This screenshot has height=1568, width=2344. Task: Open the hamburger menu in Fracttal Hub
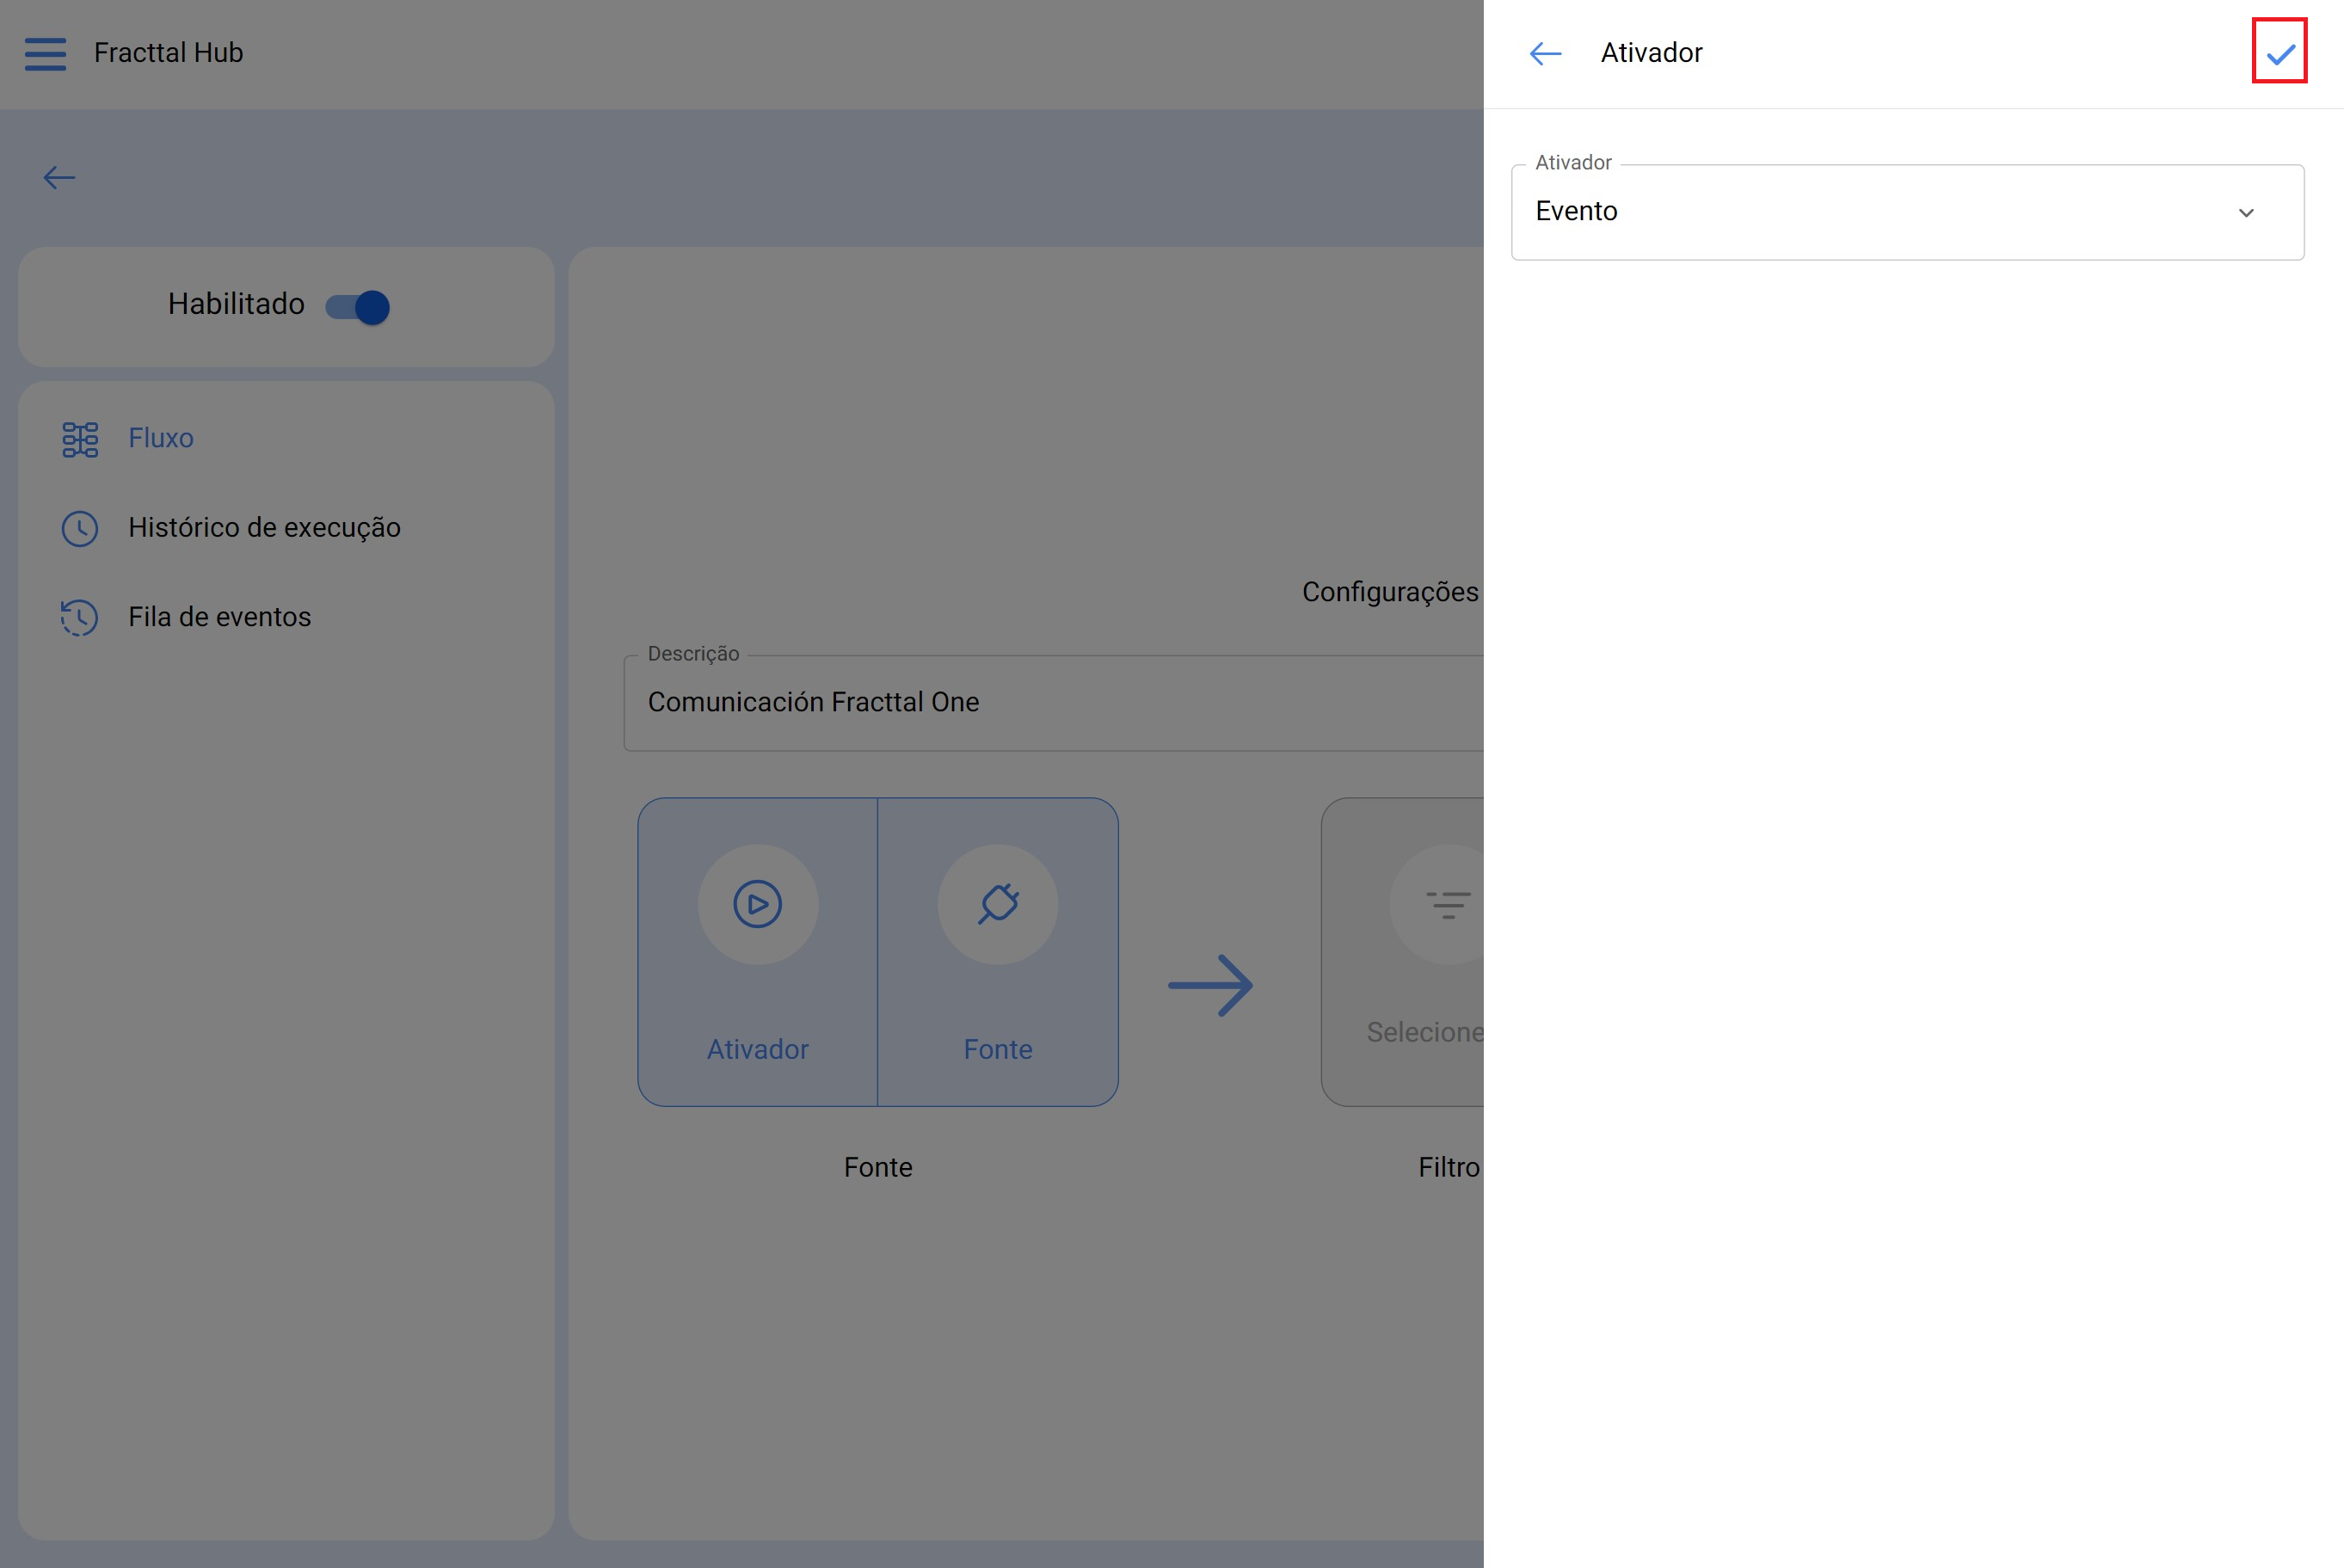tap(46, 53)
